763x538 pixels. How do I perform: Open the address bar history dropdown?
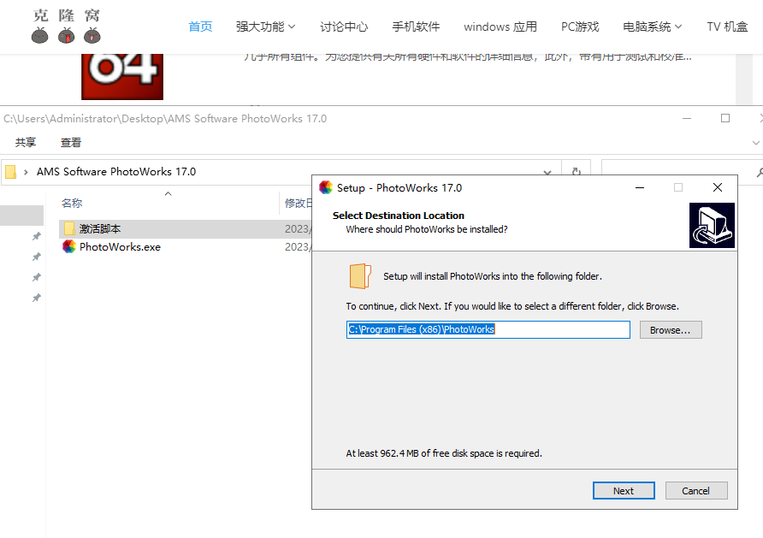tap(547, 172)
